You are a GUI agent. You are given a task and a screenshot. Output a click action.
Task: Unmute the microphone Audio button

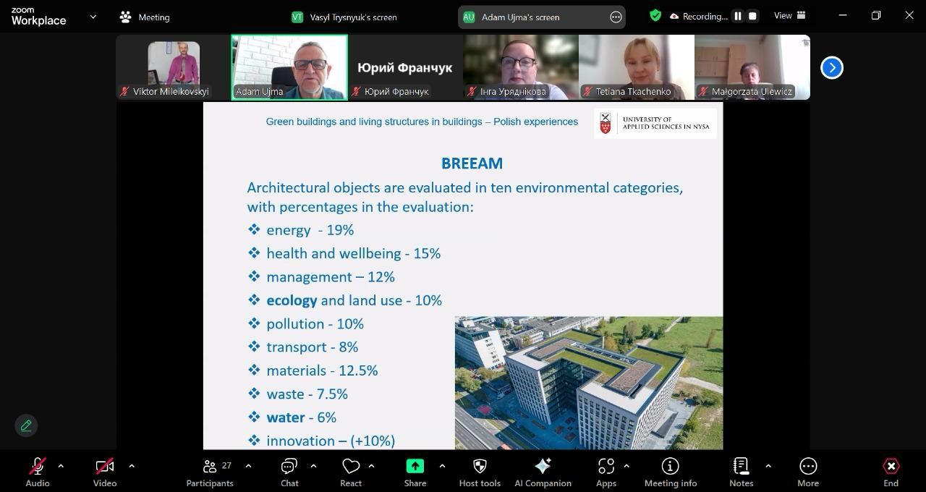point(38,472)
